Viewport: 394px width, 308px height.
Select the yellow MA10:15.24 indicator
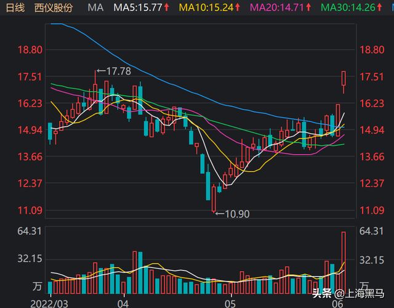[x=206, y=8]
